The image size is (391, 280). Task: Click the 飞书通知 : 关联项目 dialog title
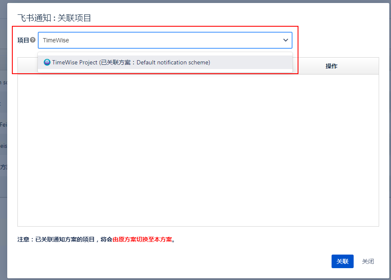54,18
